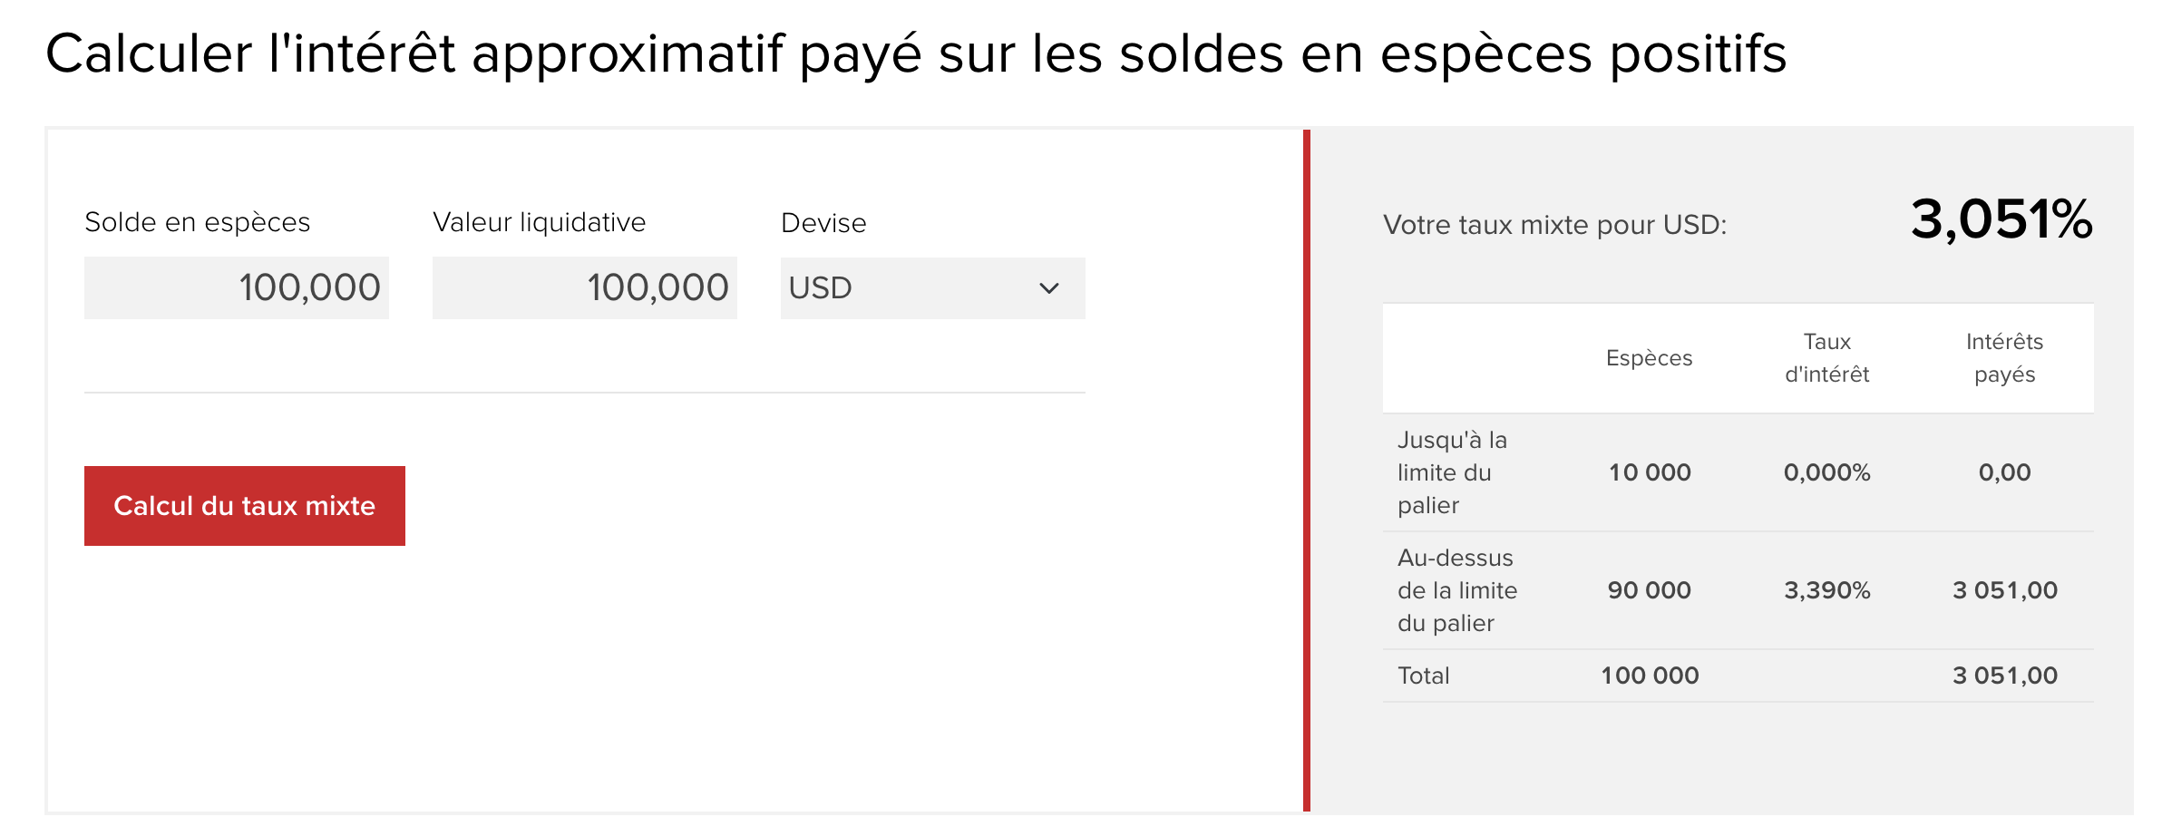Click the chevron arrow in the currency selector
The height and width of the screenshot is (836, 2162).
point(1048,288)
